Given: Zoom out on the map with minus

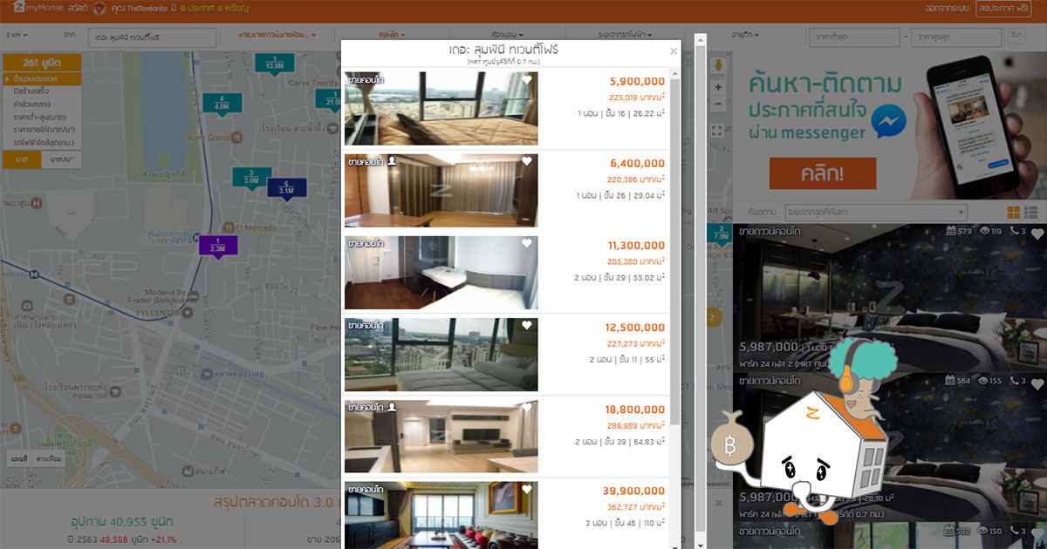Looking at the screenshot, I should pyautogui.click(x=718, y=104).
